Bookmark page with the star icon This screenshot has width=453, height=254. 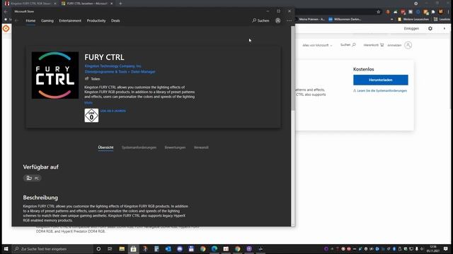click(378, 12)
